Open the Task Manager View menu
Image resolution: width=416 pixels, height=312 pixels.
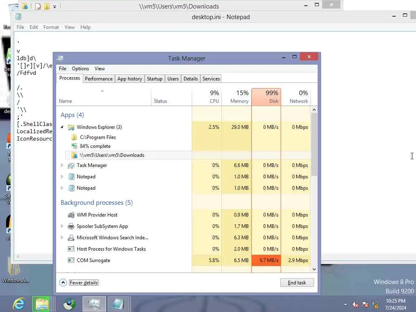point(100,69)
